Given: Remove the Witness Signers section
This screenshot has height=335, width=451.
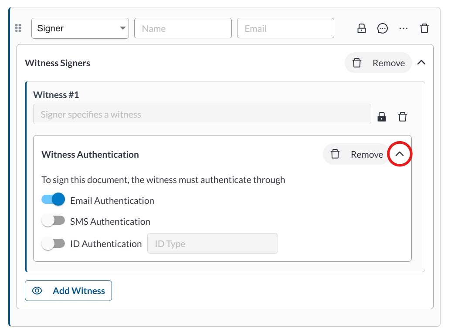Looking at the screenshot, I should (378, 63).
